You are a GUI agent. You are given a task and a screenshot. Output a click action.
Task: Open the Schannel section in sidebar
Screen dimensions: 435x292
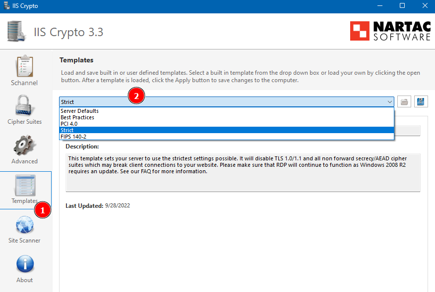pos(24,70)
